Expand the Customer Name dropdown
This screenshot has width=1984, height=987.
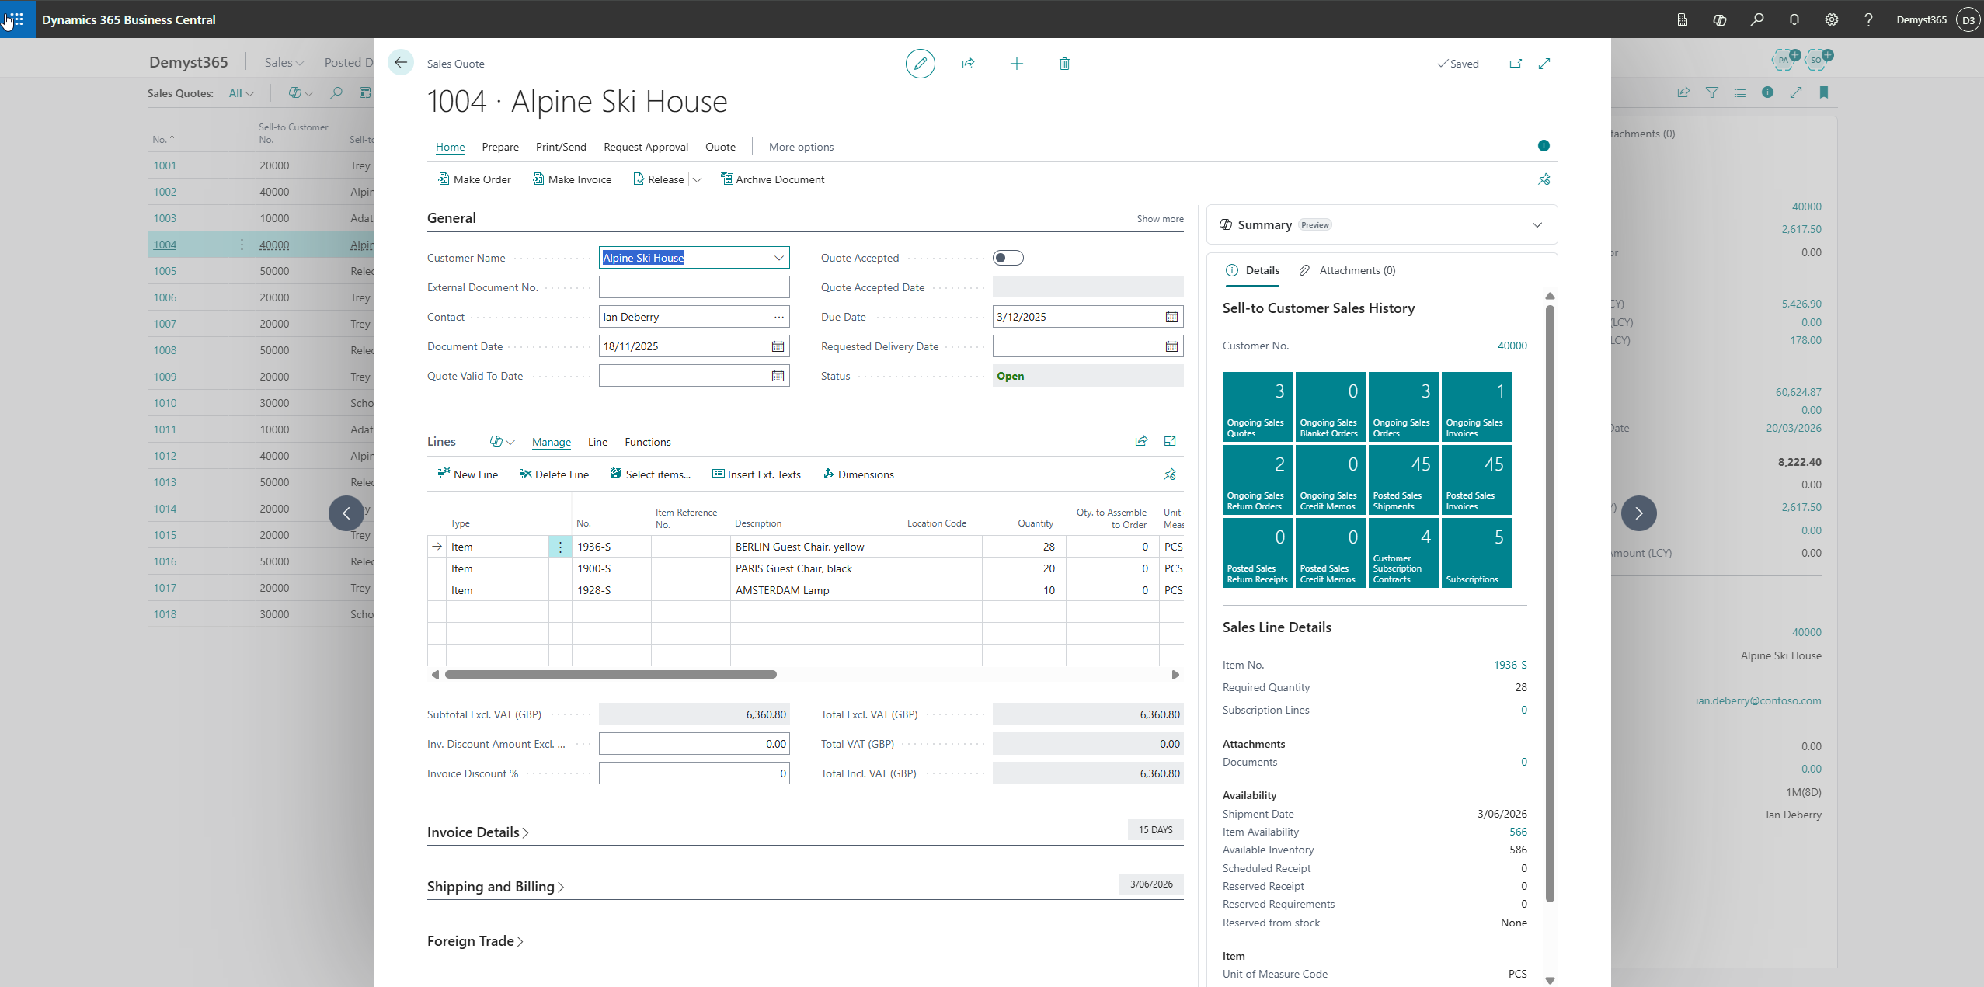pyautogui.click(x=778, y=258)
